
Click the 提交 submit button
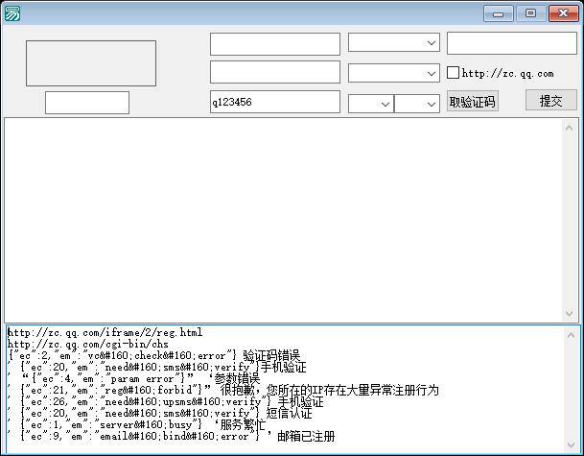(x=550, y=100)
